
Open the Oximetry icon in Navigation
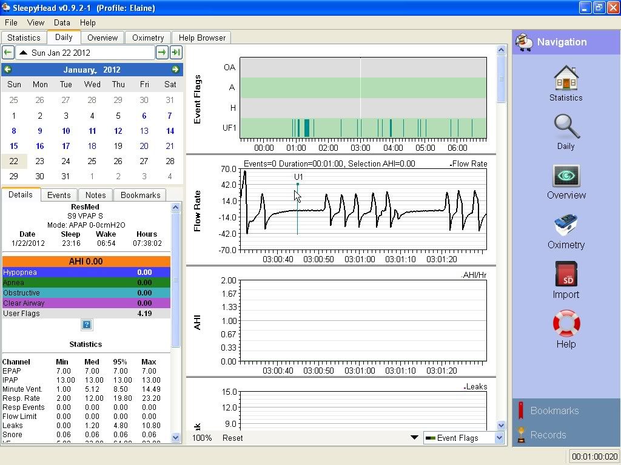pos(566,231)
